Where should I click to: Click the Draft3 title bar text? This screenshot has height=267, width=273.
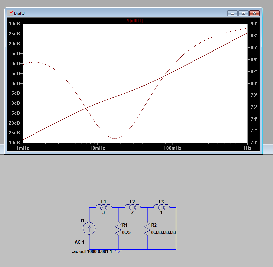pyautogui.click(x=19, y=13)
